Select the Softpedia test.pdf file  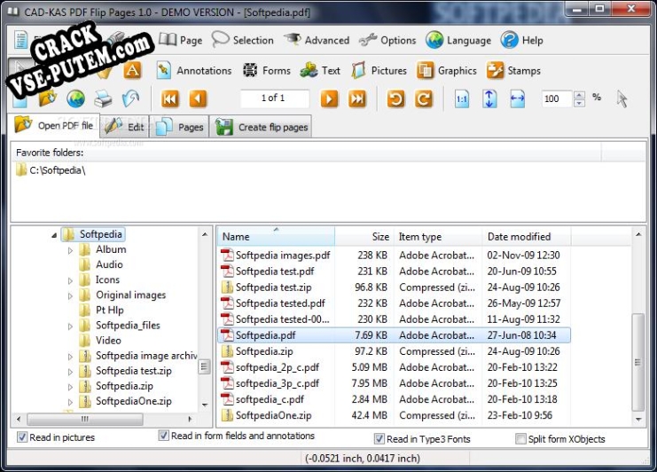[274, 271]
